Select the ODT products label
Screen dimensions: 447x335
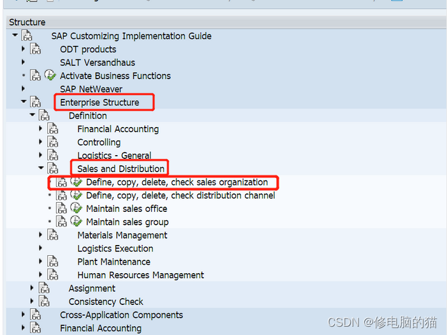pyautogui.click(x=88, y=49)
